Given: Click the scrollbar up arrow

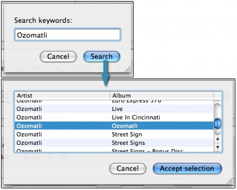Looking at the screenshot, I should click(x=217, y=139).
